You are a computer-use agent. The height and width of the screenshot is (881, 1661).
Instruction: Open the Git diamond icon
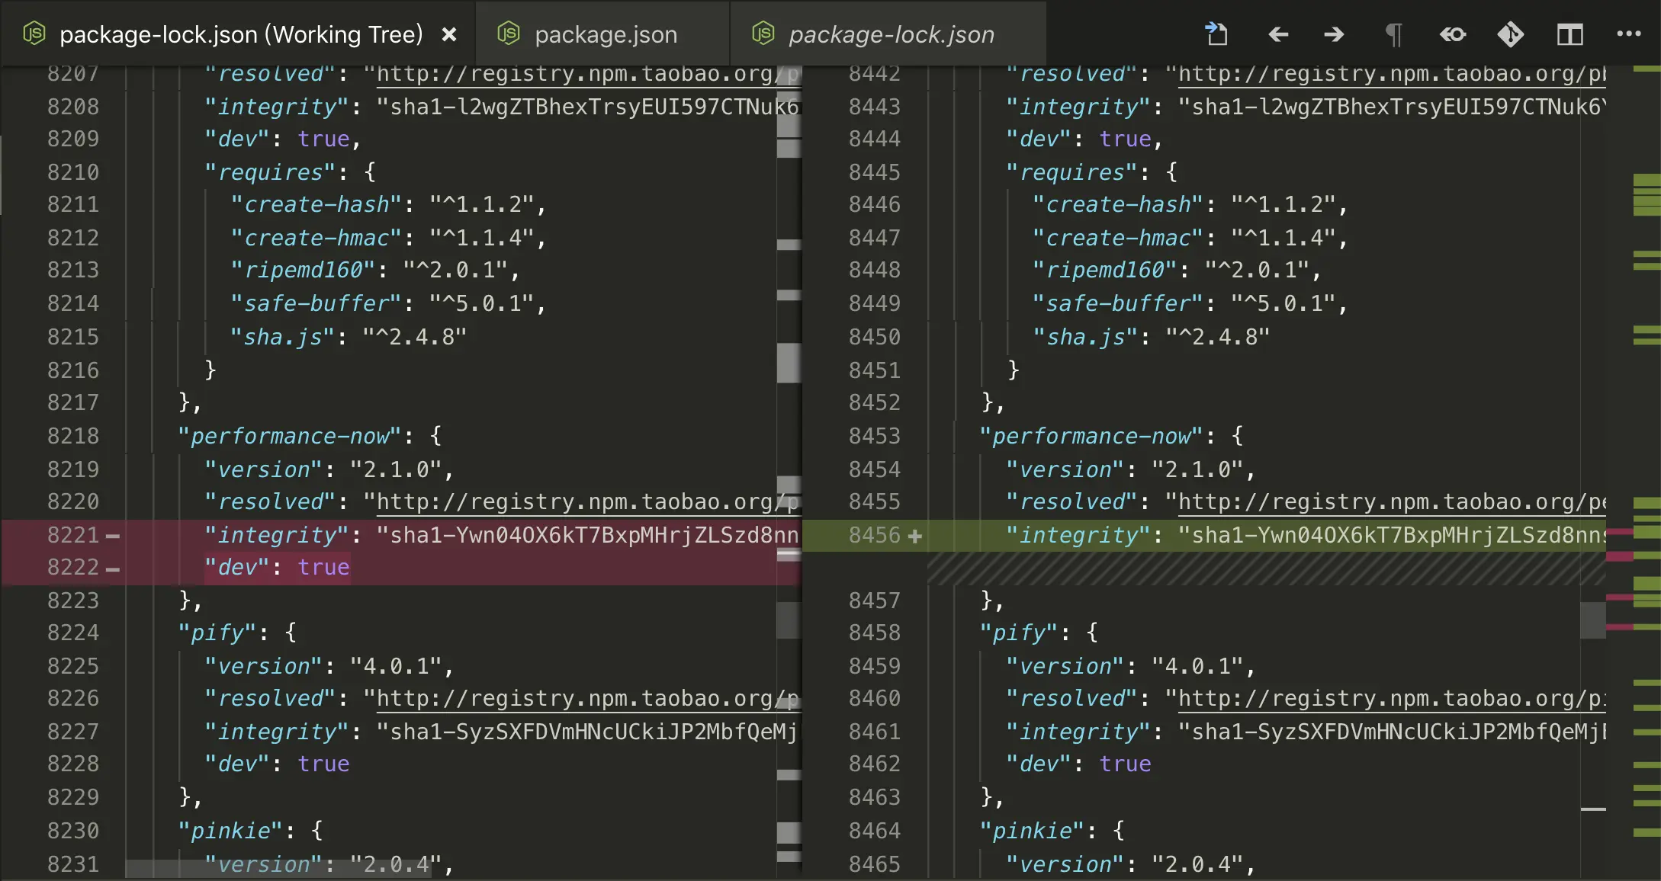pos(1510,34)
